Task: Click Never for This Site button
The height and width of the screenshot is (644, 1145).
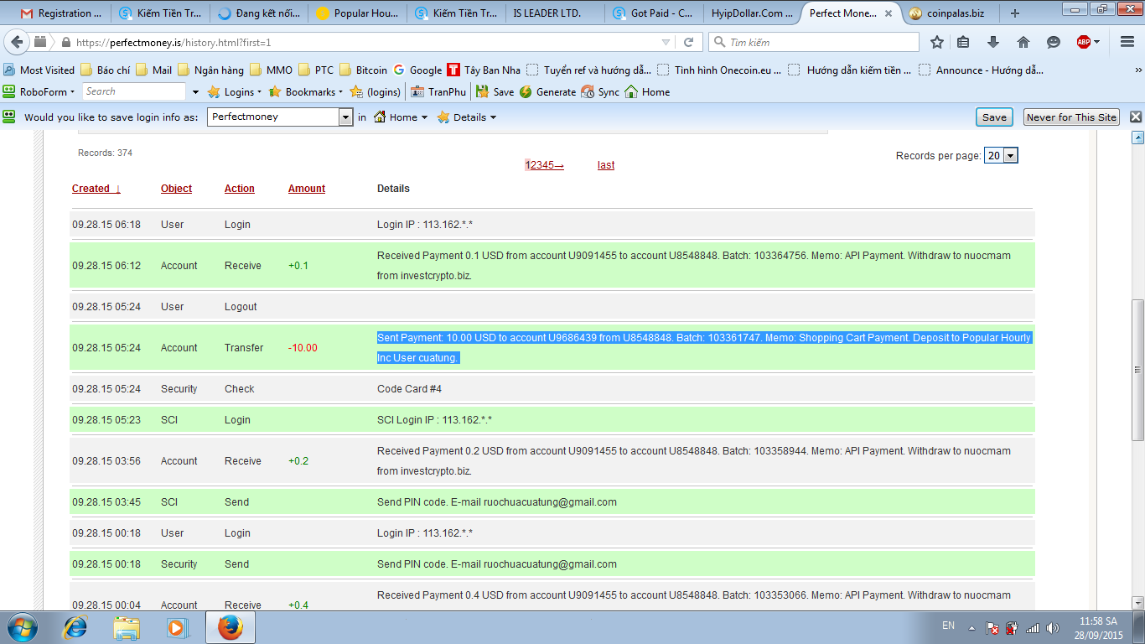Action: [x=1070, y=117]
